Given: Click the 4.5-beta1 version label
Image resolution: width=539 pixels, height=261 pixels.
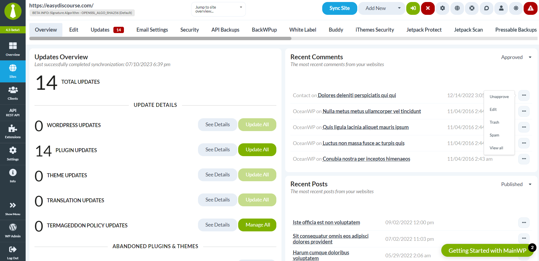Looking at the screenshot, I should click(13, 30).
